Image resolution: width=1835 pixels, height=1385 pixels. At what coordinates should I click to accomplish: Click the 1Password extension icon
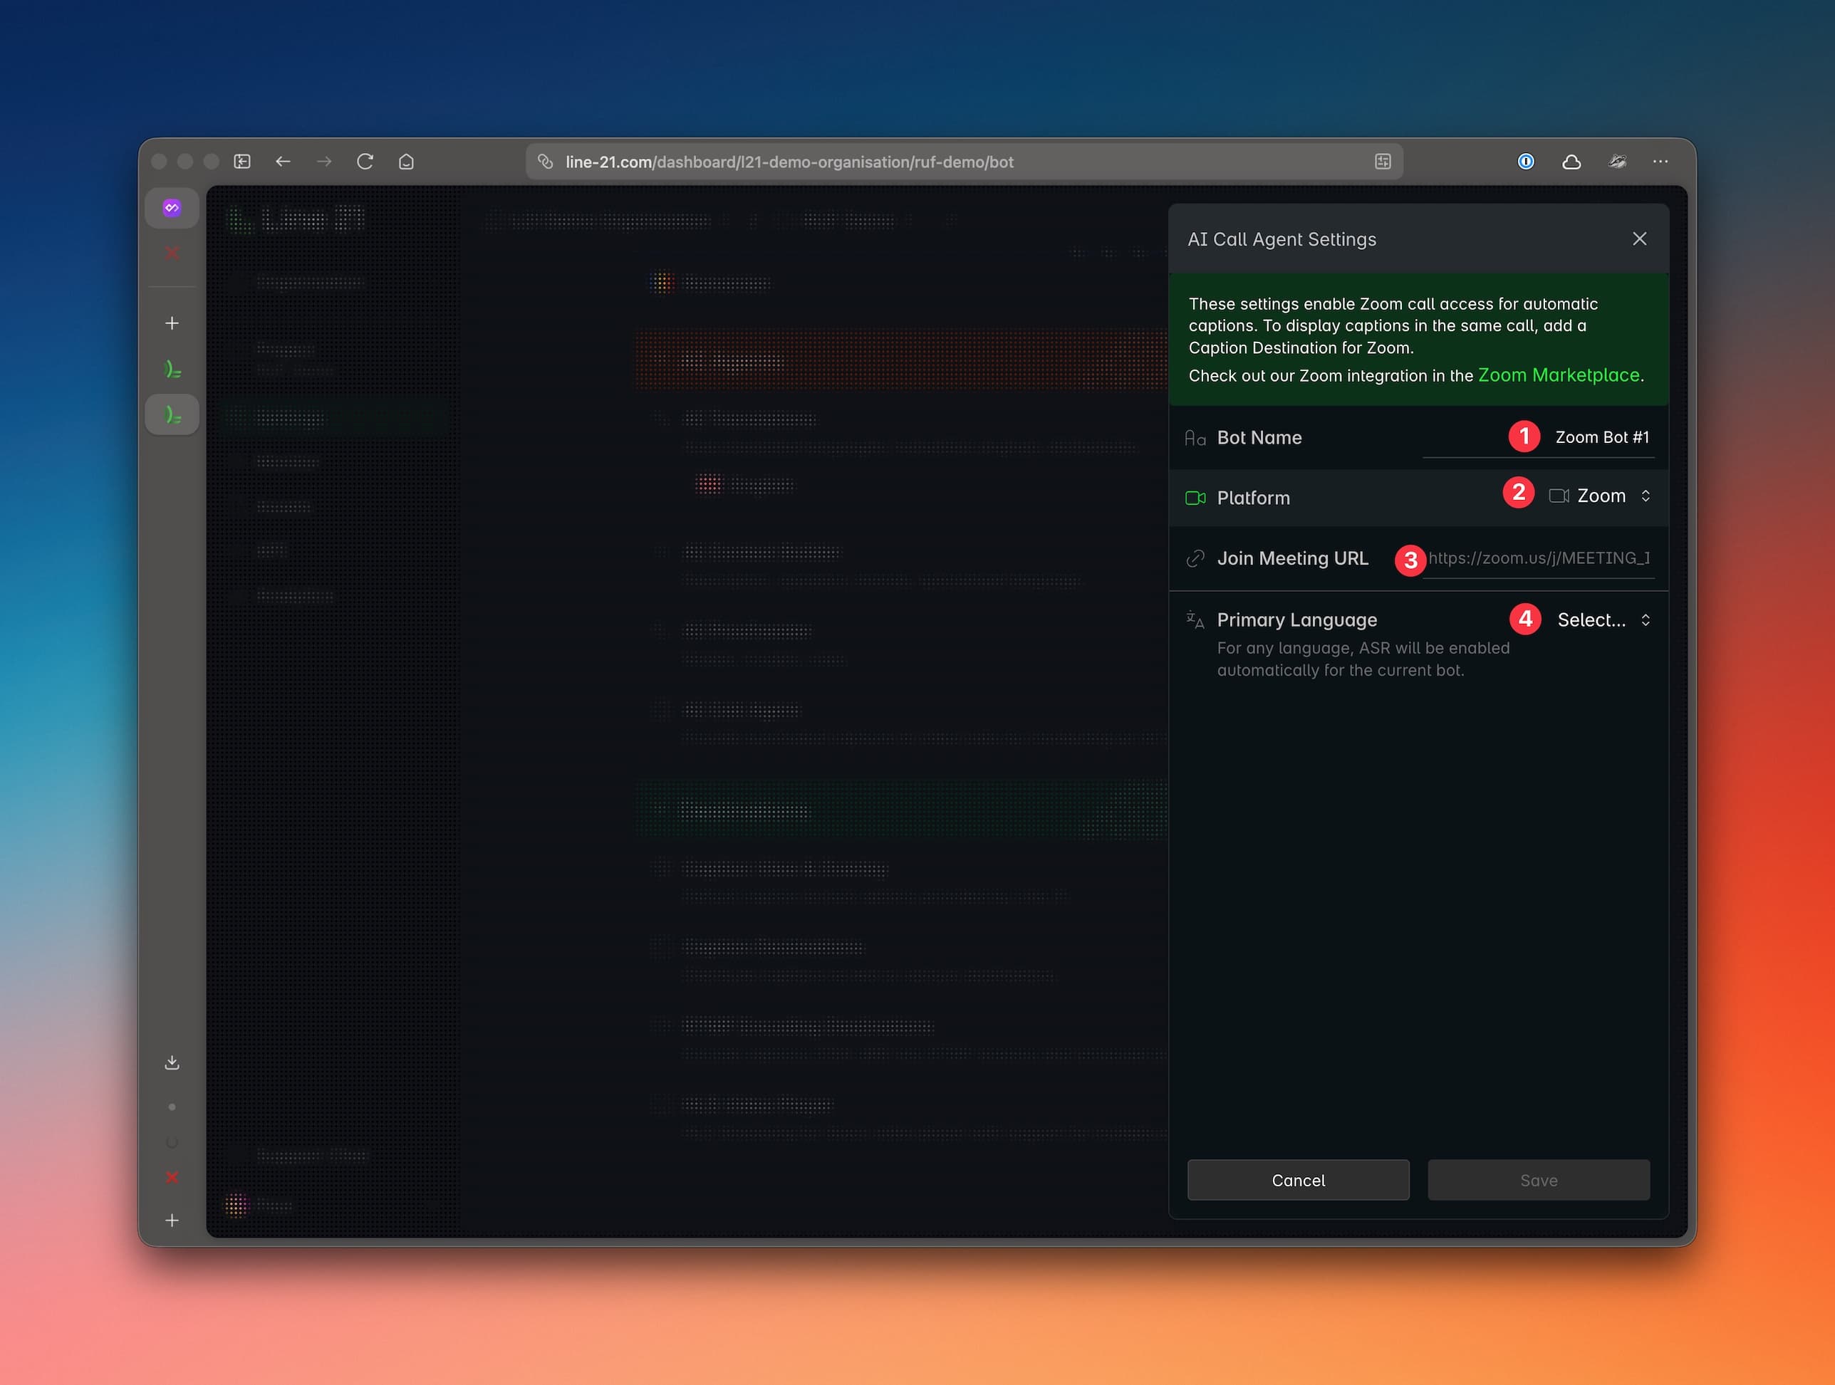1526,162
